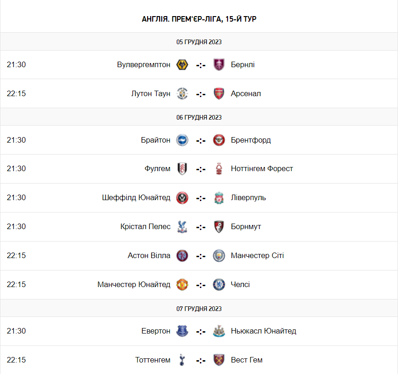The image size is (398, 374).
Task: Click the Крістал Пелес team name
Action: coord(145,226)
